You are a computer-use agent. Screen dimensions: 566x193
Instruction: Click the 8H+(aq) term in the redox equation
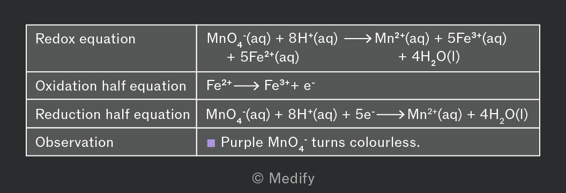(x=314, y=39)
